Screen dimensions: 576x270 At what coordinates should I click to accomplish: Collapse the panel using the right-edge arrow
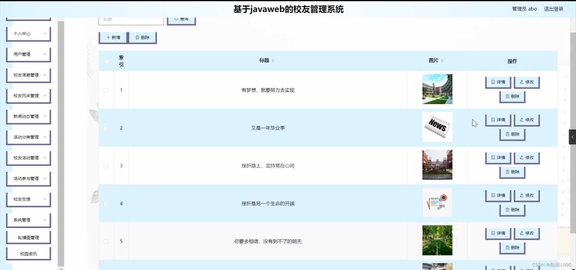(x=572, y=137)
